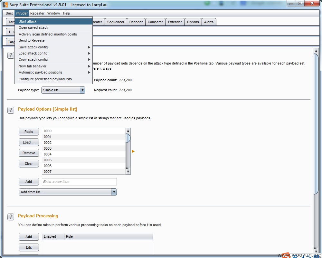Close the Intruder menu via its header
Screen dimensions: 322x258
[22, 13]
